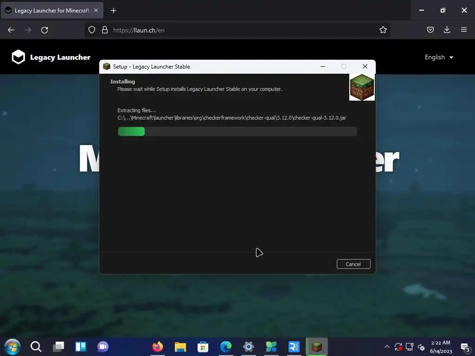475x356 pixels.
Task: Select the Legacy Launcher for Minecraft tab
Action: 52,10
